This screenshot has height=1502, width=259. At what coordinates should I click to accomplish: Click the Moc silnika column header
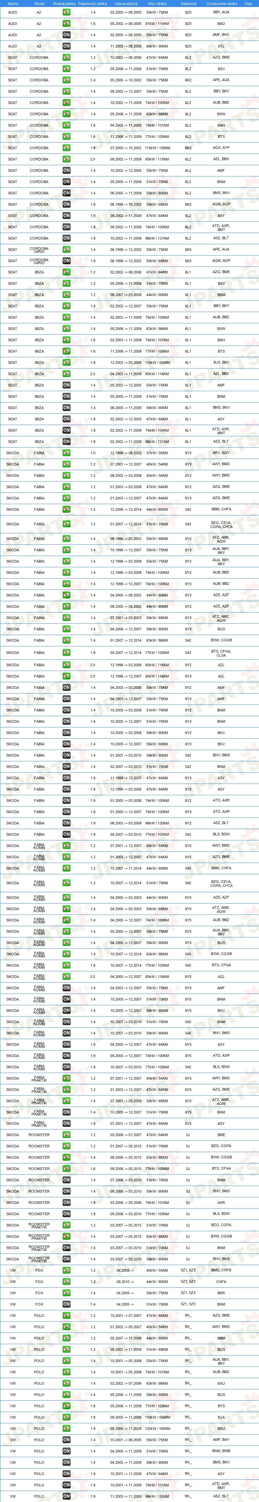(x=157, y=4)
